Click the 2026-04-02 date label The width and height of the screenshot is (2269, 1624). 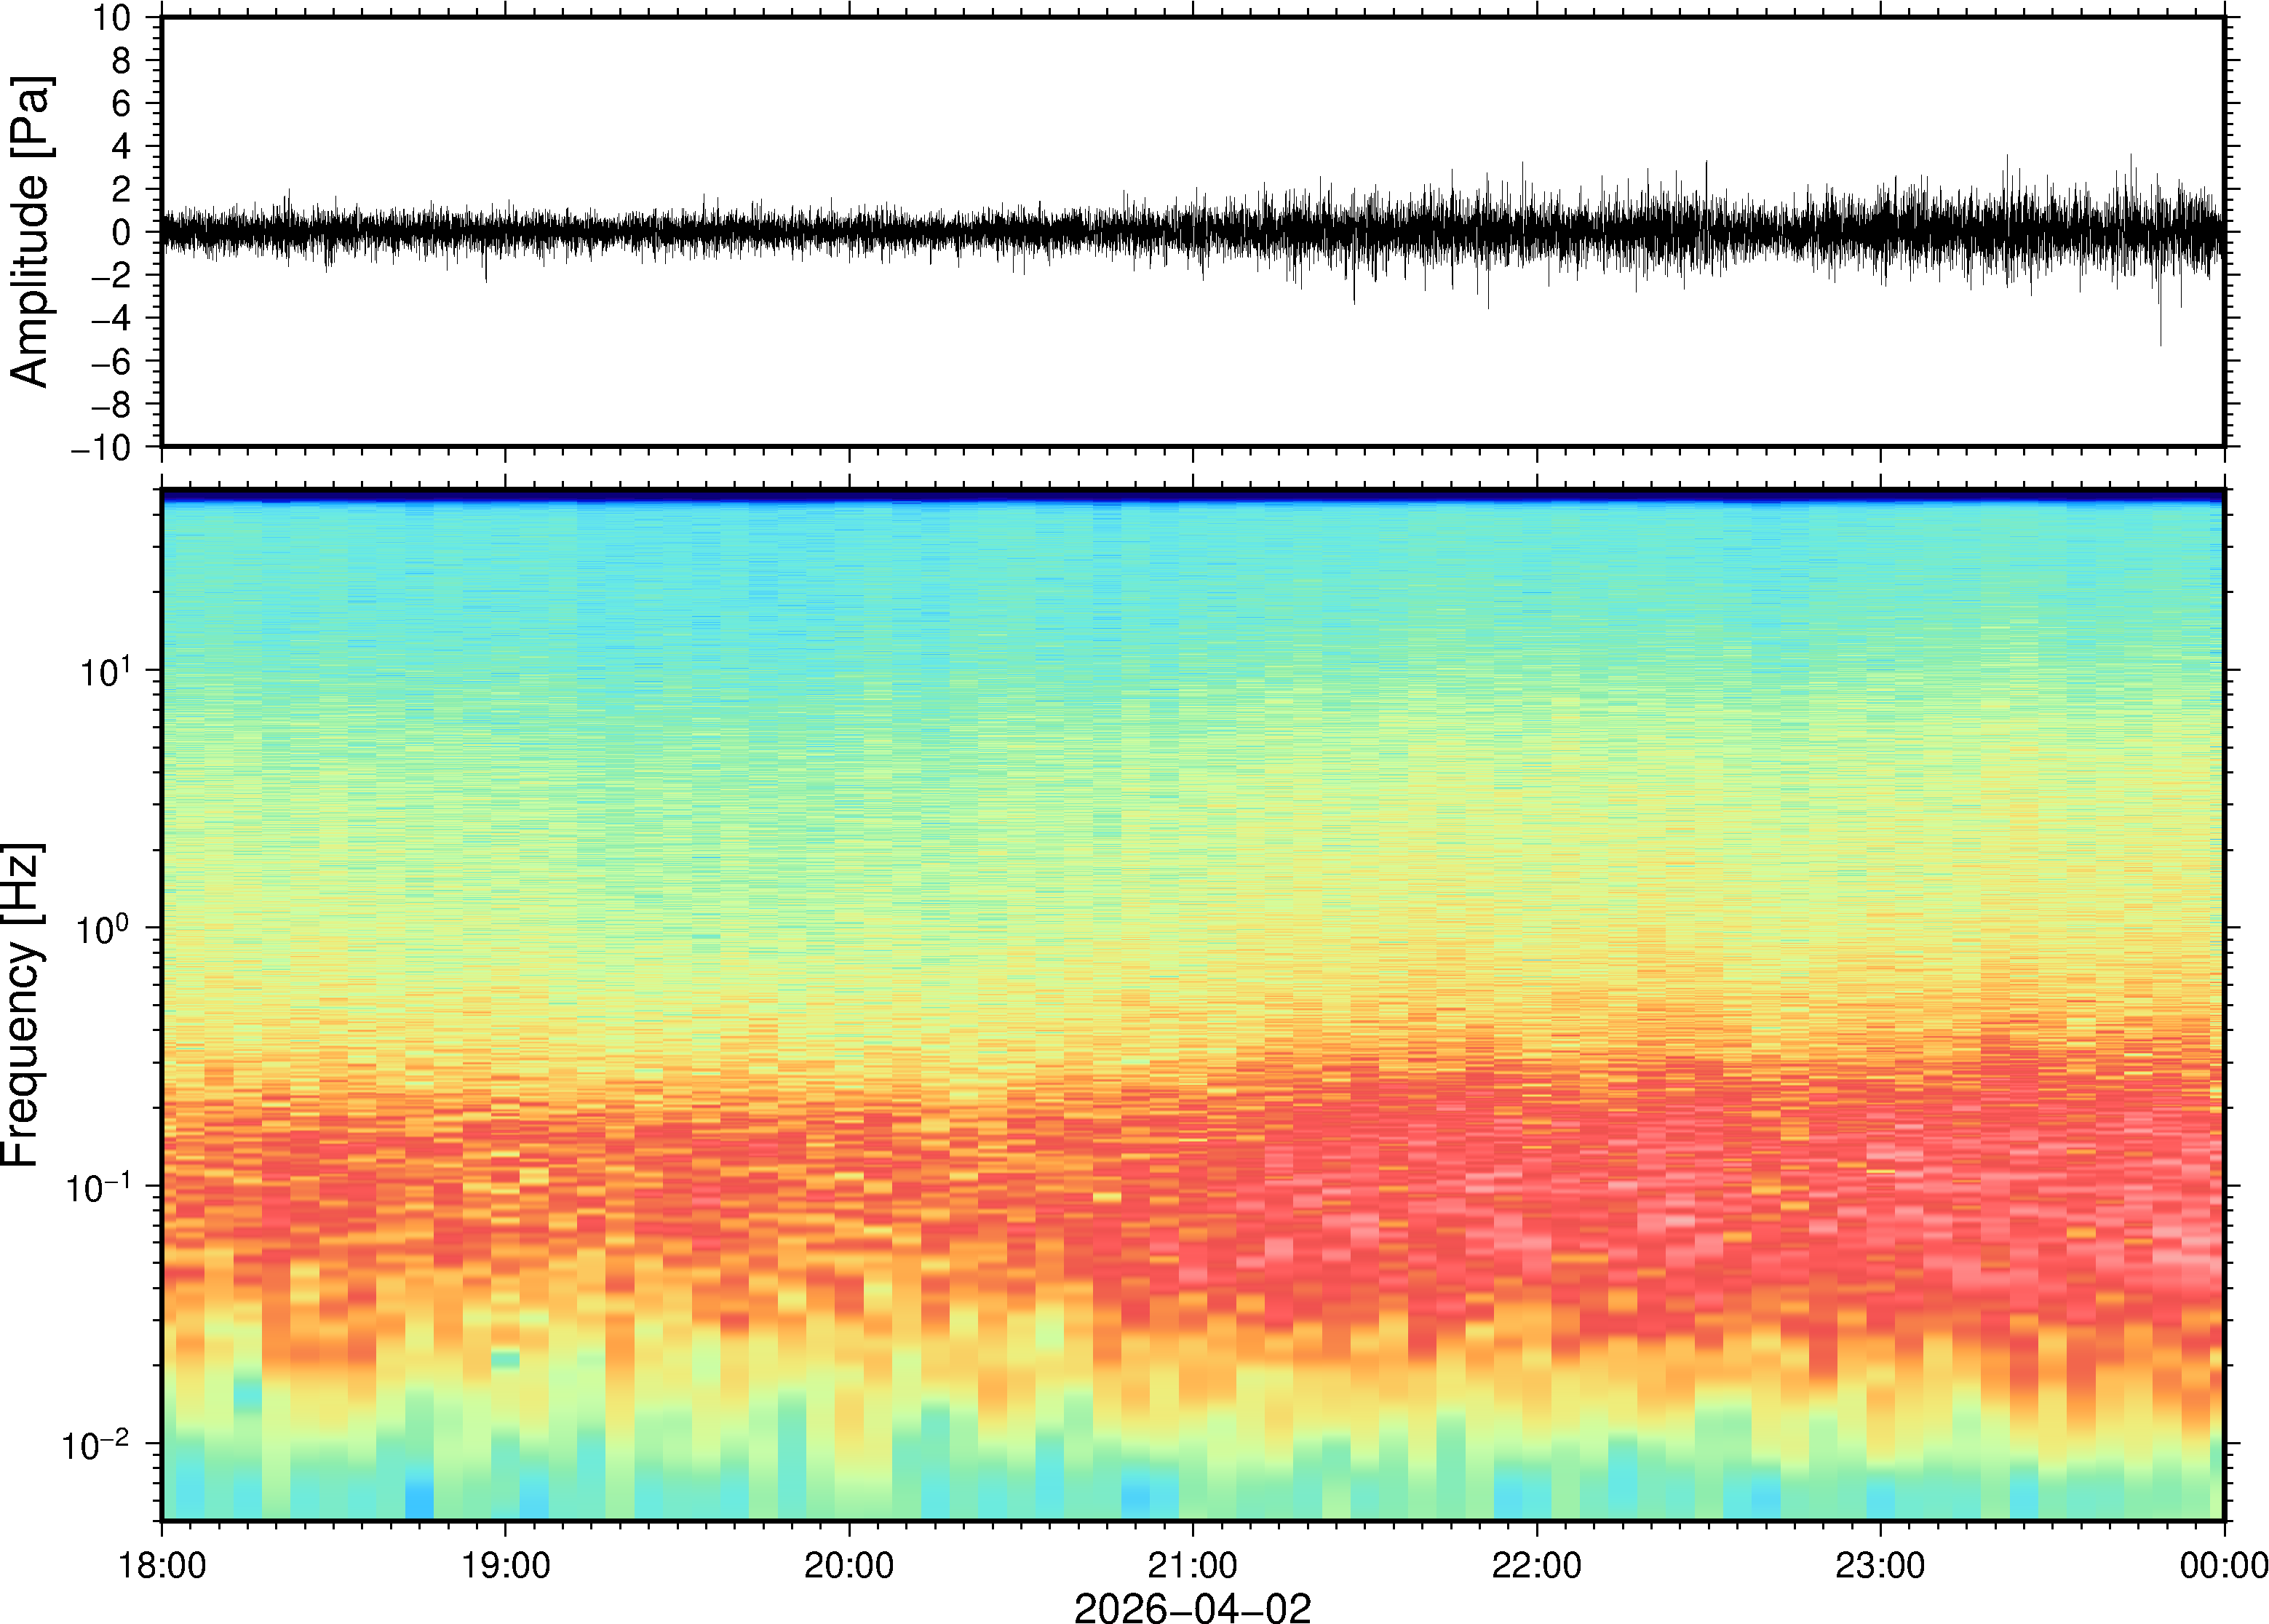(1192, 1607)
